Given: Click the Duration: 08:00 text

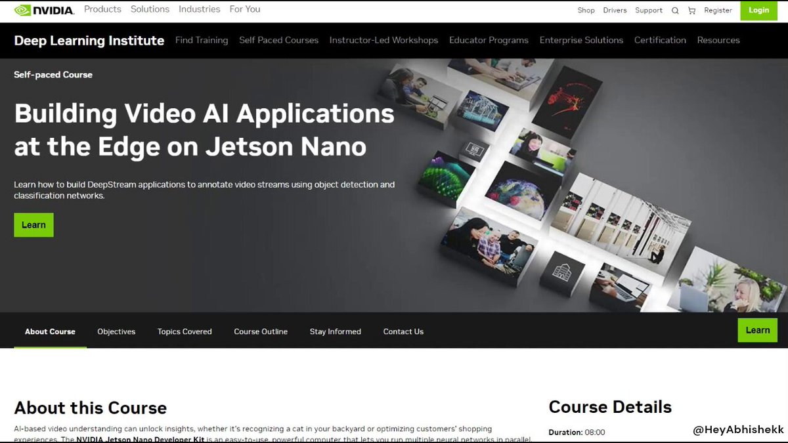Looking at the screenshot, I should pos(577,432).
